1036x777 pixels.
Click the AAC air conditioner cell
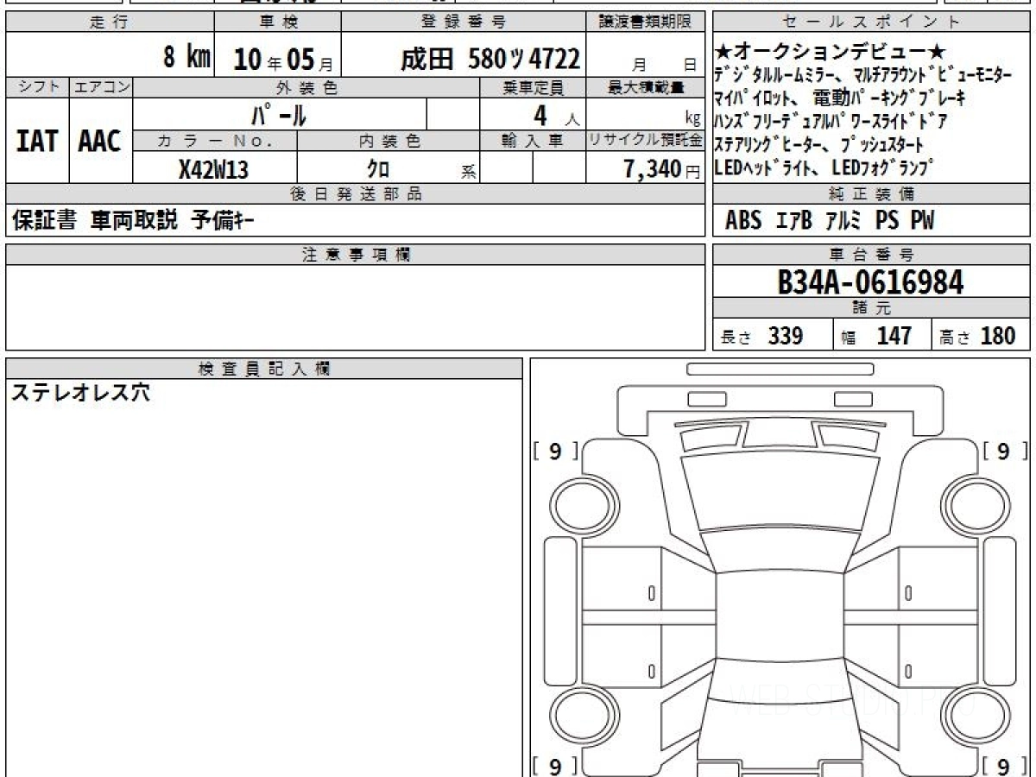click(100, 141)
